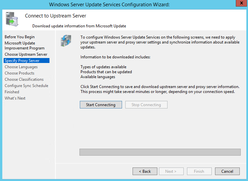Screen dimensions: 248x181
Task: Click the Next button
Action: pyautogui.click(x=171, y=171)
